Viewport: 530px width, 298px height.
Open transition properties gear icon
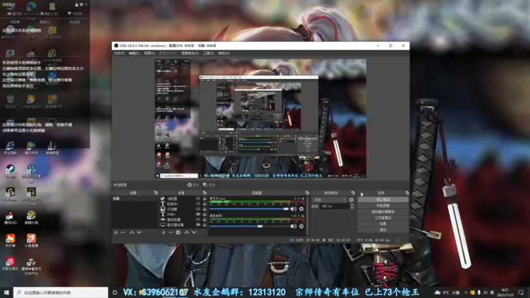coord(352,200)
